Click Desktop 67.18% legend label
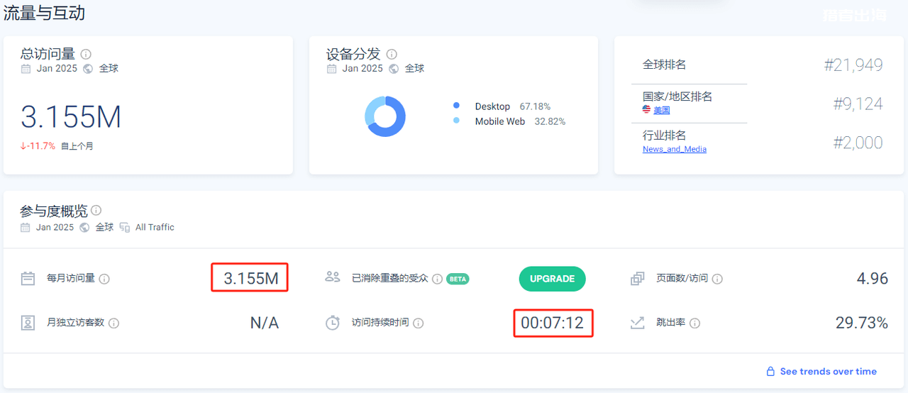The height and width of the screenshot is (393, 908). (x=513, y=106)
